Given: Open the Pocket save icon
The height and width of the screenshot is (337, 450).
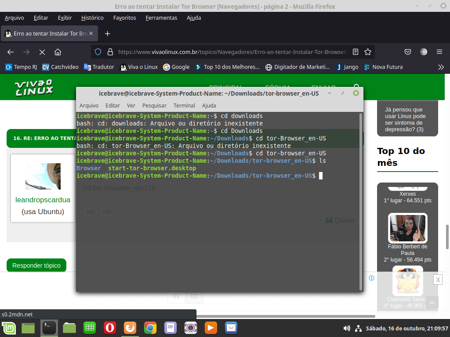Looking at the screenshot, I should point(407,52).
